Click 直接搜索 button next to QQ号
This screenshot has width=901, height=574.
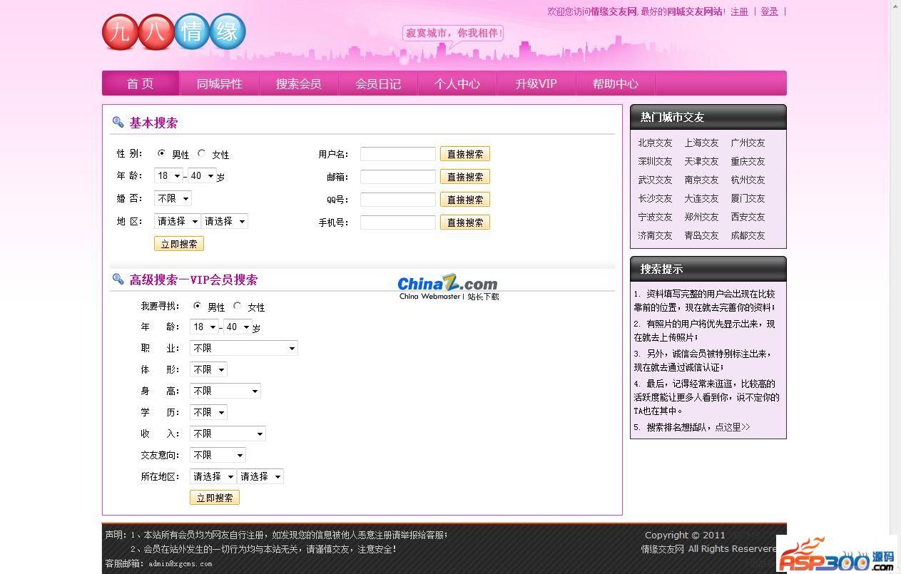pyautogui.click(x=465, y=200)
